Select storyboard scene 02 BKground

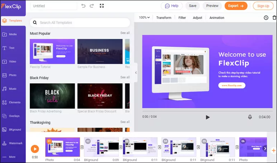pyautogui.click(x=102, y=147)
